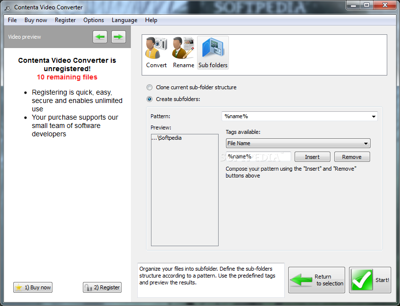Open the Language menu
Image resolution: width=400 pixels, height=306 pixels.
(x=125, y=20)
